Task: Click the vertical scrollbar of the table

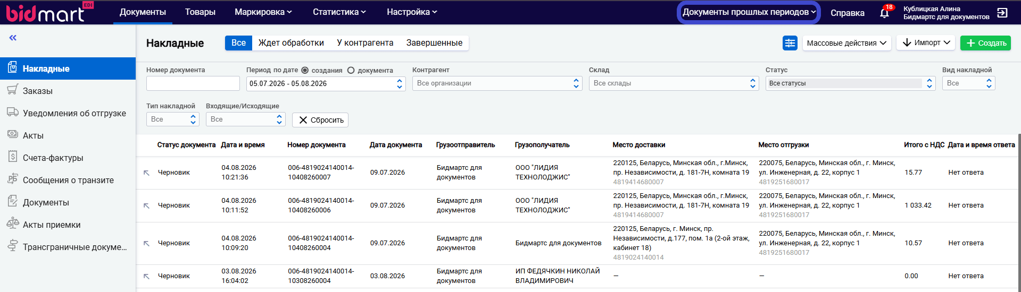Action: (1019, 212)
